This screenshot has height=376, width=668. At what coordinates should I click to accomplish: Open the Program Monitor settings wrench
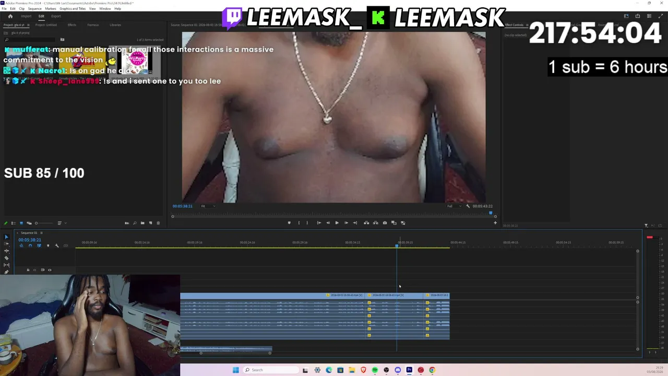(468, 206)
